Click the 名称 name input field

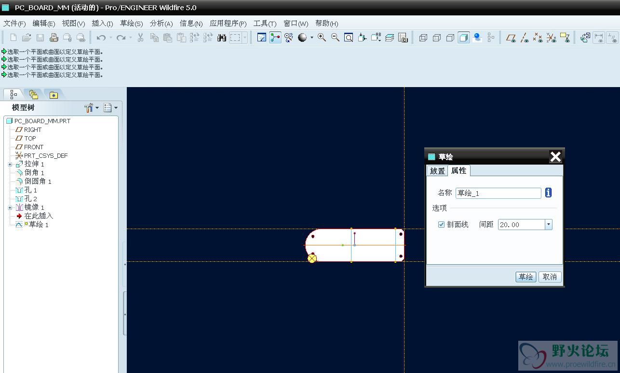[499, 193]
